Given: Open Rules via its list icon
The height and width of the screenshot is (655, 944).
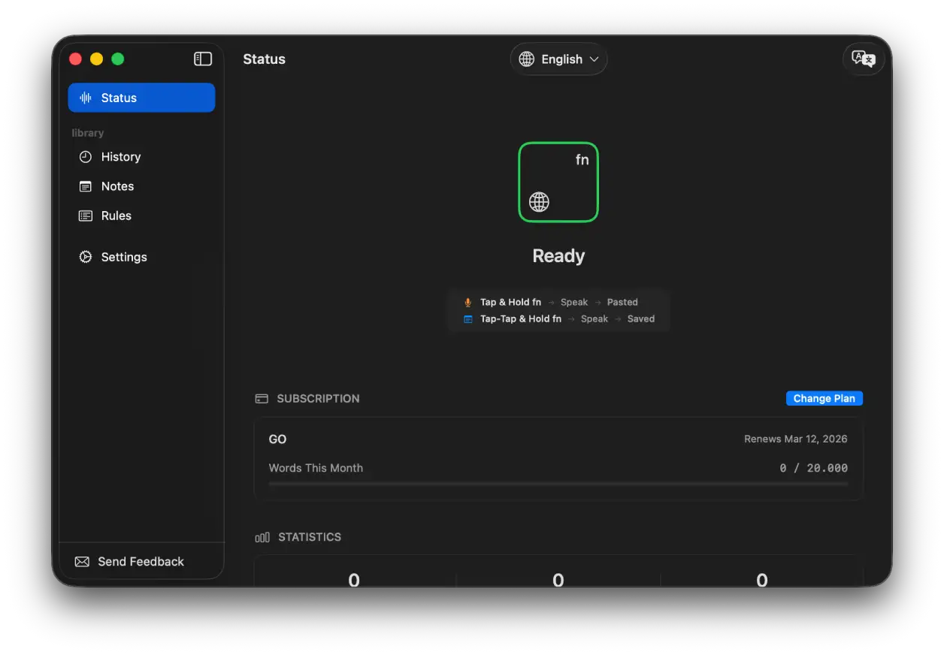Looking at the screenshot, I should (x=86, y=216).
